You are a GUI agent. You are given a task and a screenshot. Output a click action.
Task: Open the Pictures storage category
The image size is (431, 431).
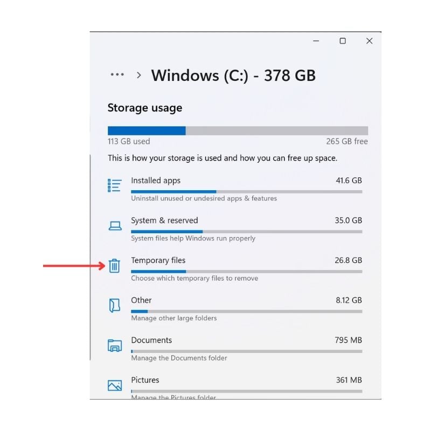[x=145, y=380]
